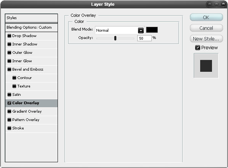Uncheck the Color Overlay checkbox
This screenshot has height=168, width=228.
(9, 103)
